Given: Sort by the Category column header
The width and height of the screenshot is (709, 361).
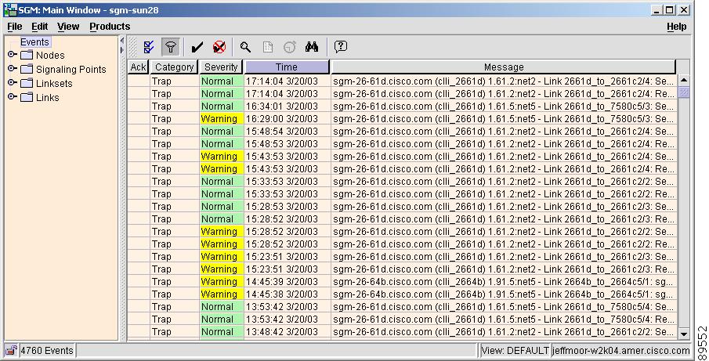Looking at the screenshot, I should (x=174, y=67).
